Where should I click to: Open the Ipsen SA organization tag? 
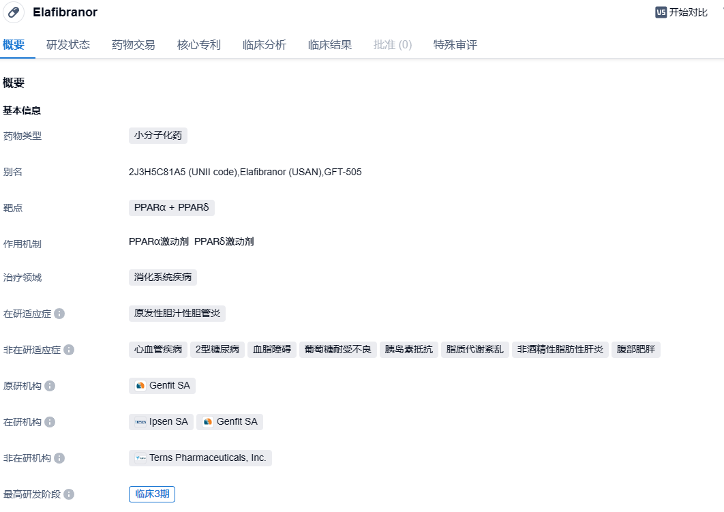pos(162,422)
